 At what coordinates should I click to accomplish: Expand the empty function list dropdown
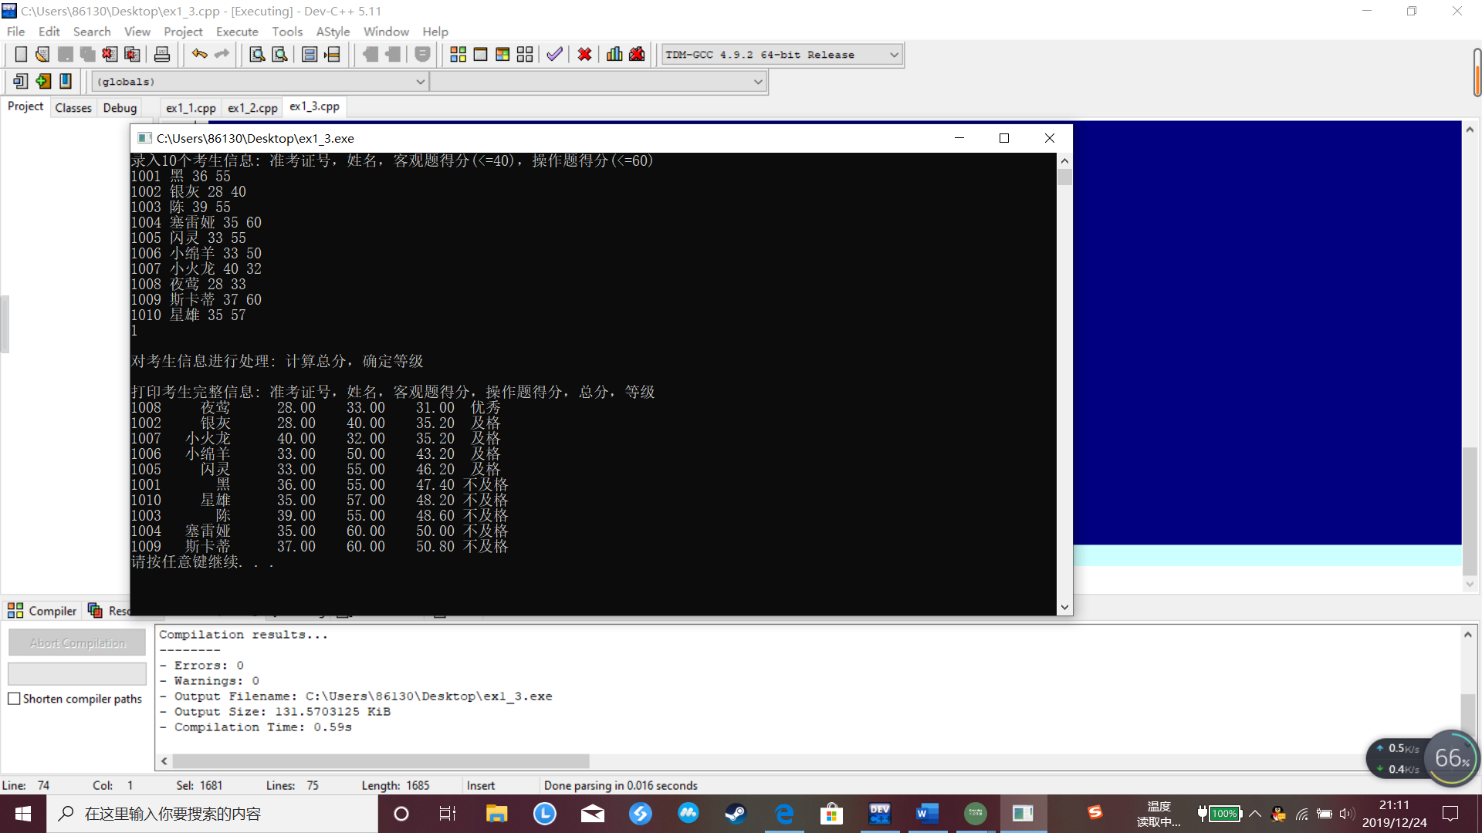coord(758,82)
